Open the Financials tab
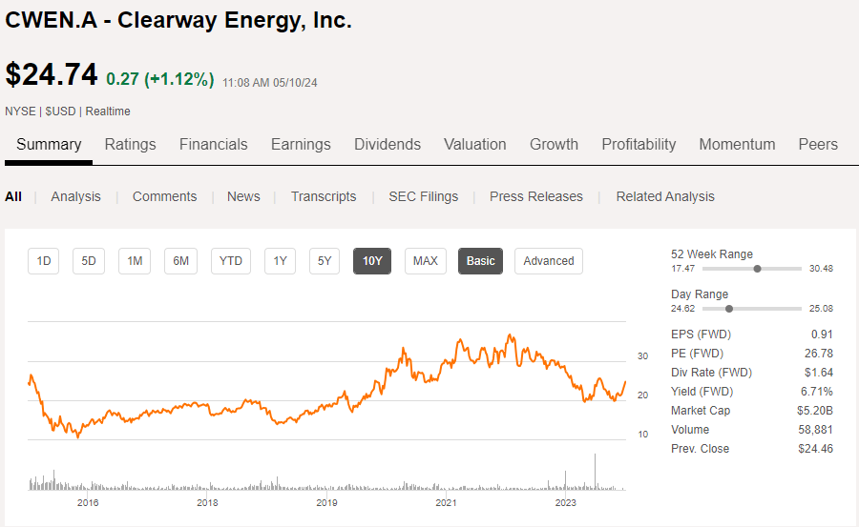859x527 pixels. pyautogui.click(x=213, y=144)
